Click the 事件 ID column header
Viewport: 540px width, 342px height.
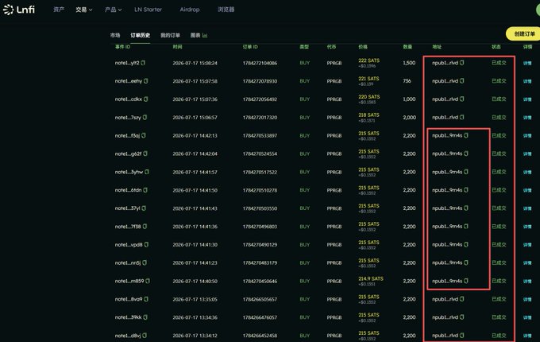point(122,47)
